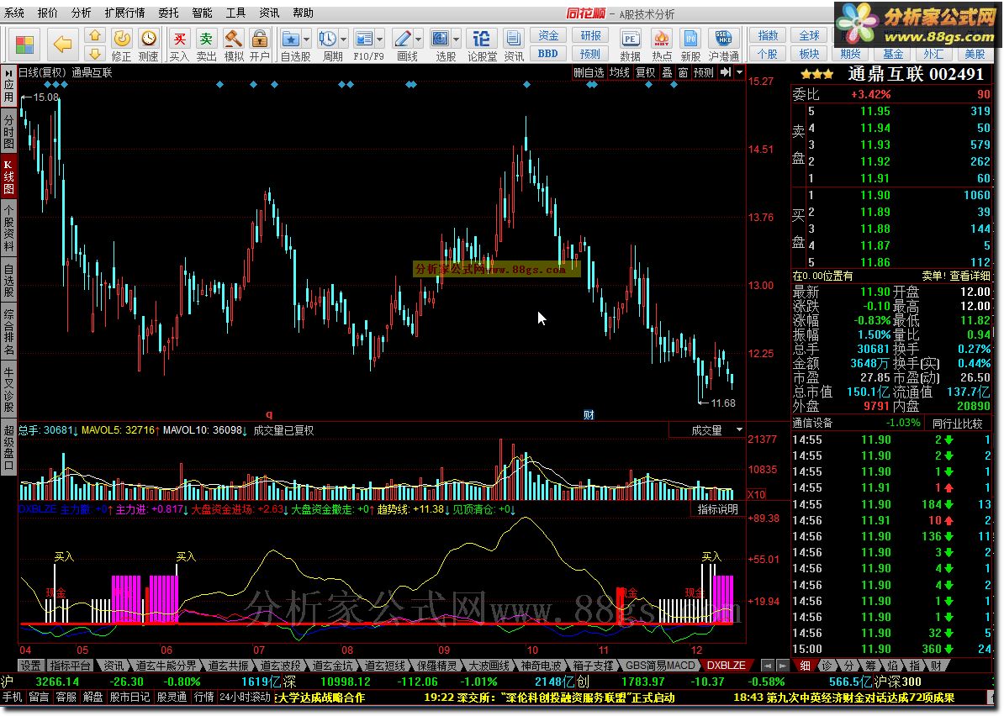Open the 论股堂 forum icon
Image resolution: width=1004 pixels, height=716 pixels.
(x=482, y=39)
